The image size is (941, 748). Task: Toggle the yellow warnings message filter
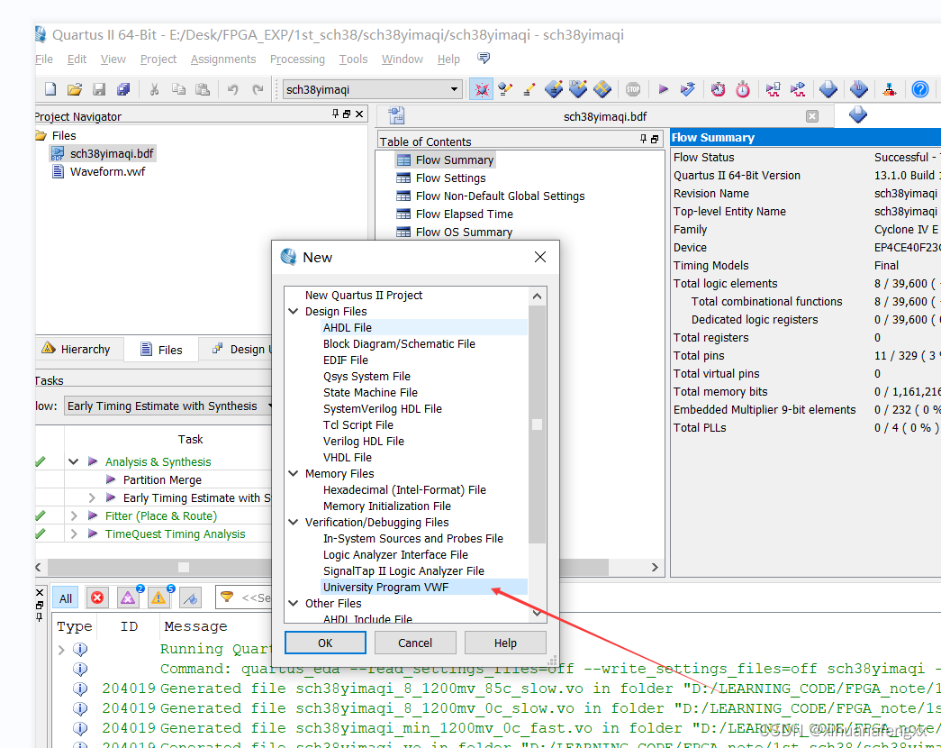coord(158,597)
